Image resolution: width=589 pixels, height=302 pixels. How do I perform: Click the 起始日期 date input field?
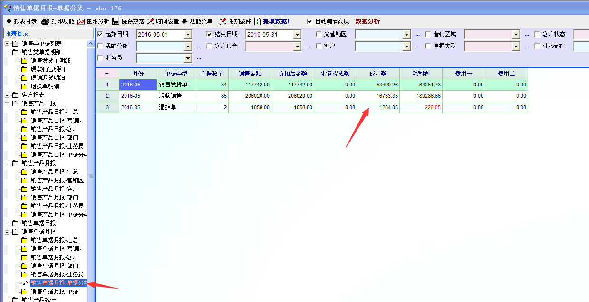point(160,35)
